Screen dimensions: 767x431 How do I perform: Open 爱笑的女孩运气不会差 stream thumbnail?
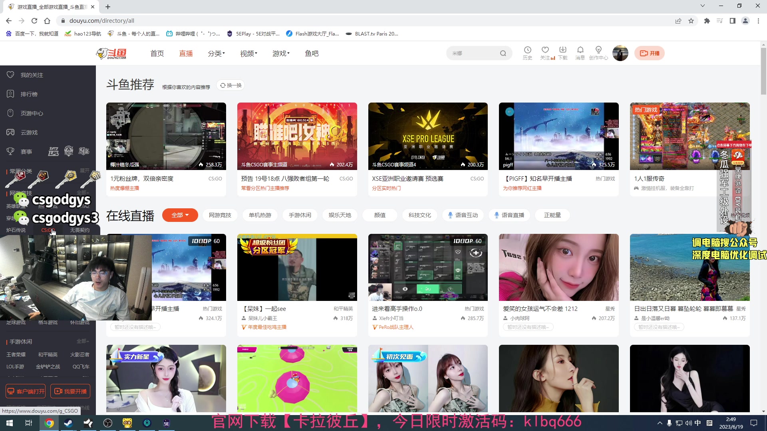click(x=558, y=267)
